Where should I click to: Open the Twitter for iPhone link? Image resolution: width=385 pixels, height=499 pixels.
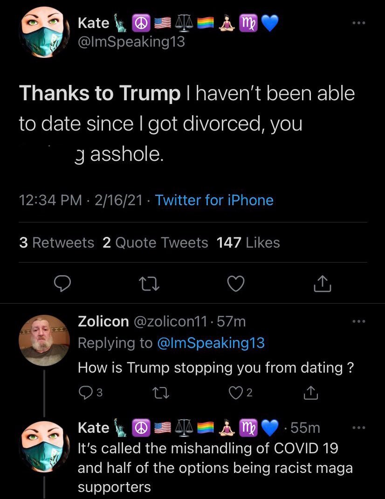coord(214,200)
